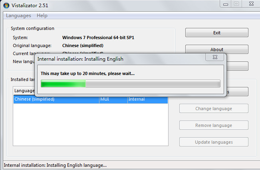Open the About dialog
Viewport: 260px width, 170px height.
click(217, 49)
